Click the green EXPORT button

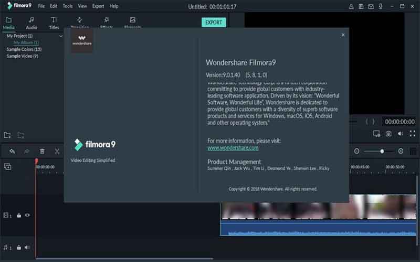pyautogui.click(x=214, y=23)
